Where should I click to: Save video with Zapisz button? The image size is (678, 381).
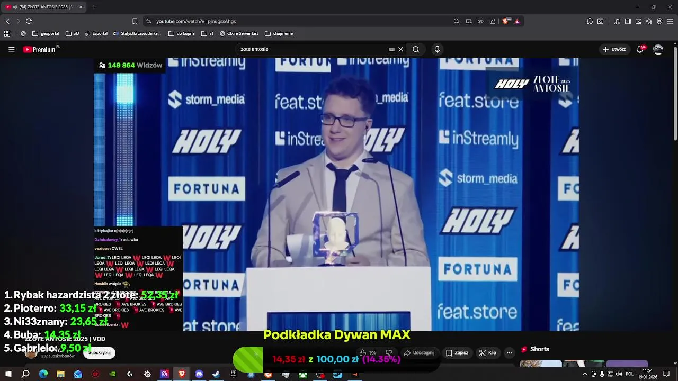(x=457, y=353)
